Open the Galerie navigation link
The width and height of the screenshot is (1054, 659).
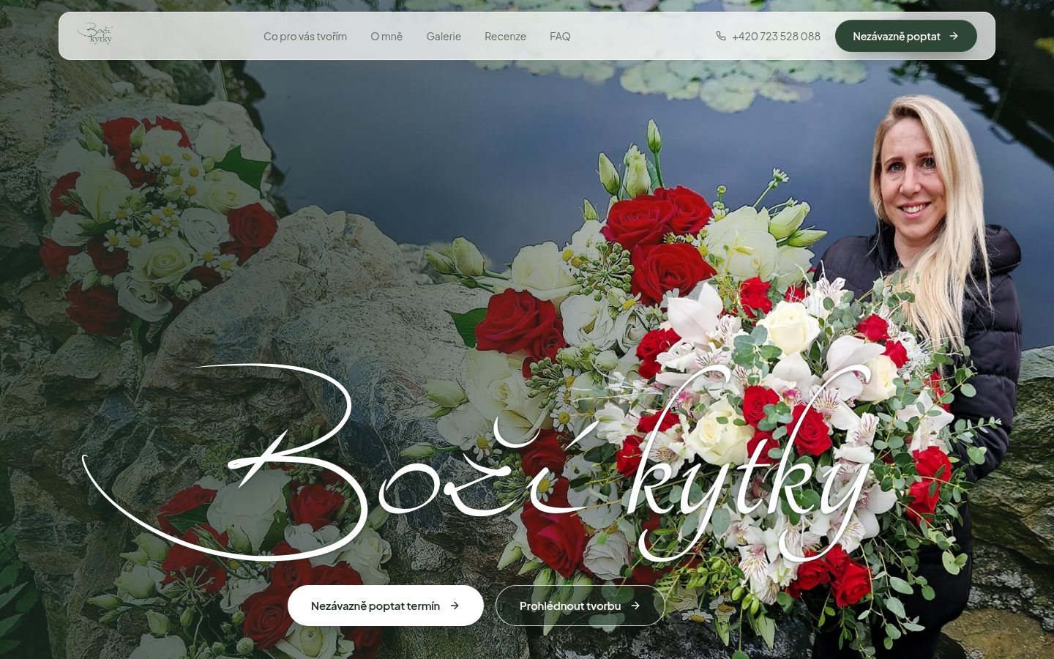444,36
